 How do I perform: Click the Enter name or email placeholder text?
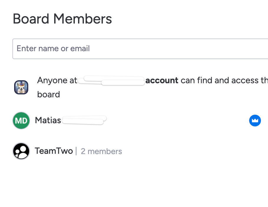[53, 49]
